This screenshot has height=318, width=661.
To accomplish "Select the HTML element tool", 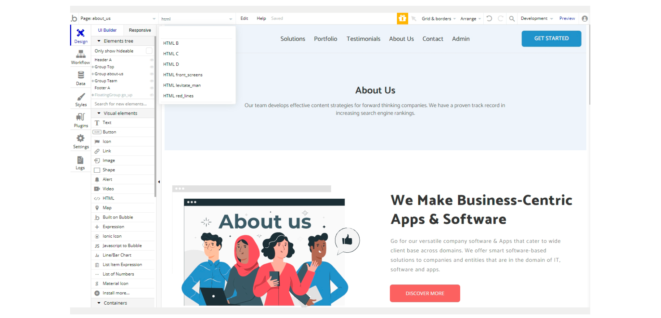I will pos(124,198).
